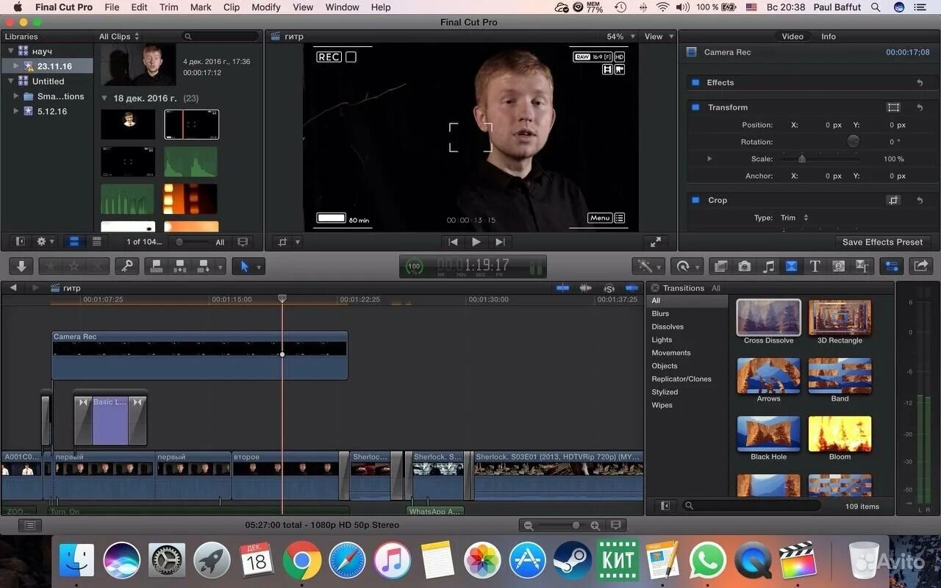Launch WhatsApp from the Dock
941x588 pixels.
tap(708, 561)
